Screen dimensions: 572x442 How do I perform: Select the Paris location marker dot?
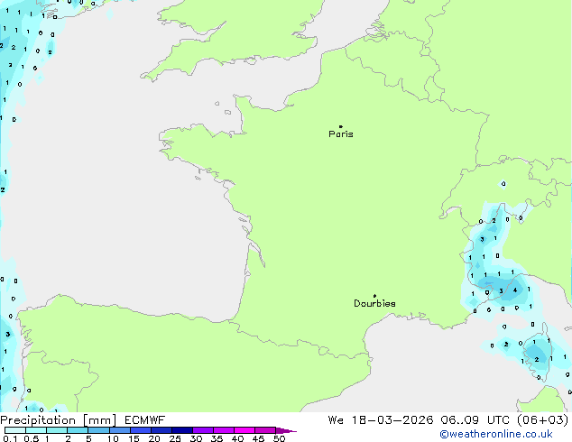pyautogui.click(x=341, y=126)
